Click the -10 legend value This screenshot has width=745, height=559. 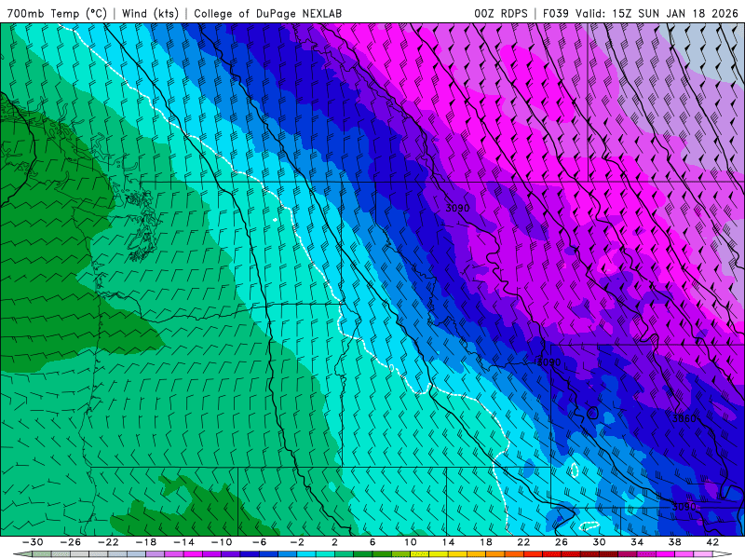point(222,542)
